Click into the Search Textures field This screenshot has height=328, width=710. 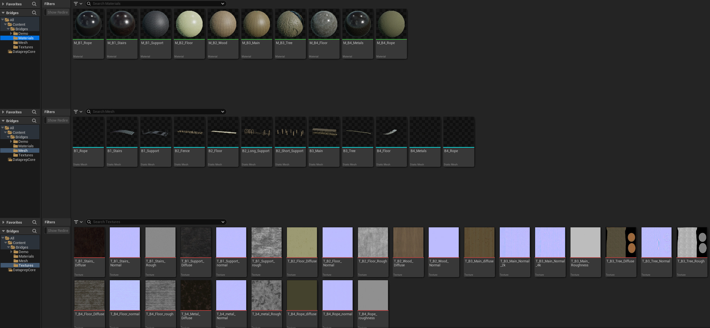tap(156, 222)
